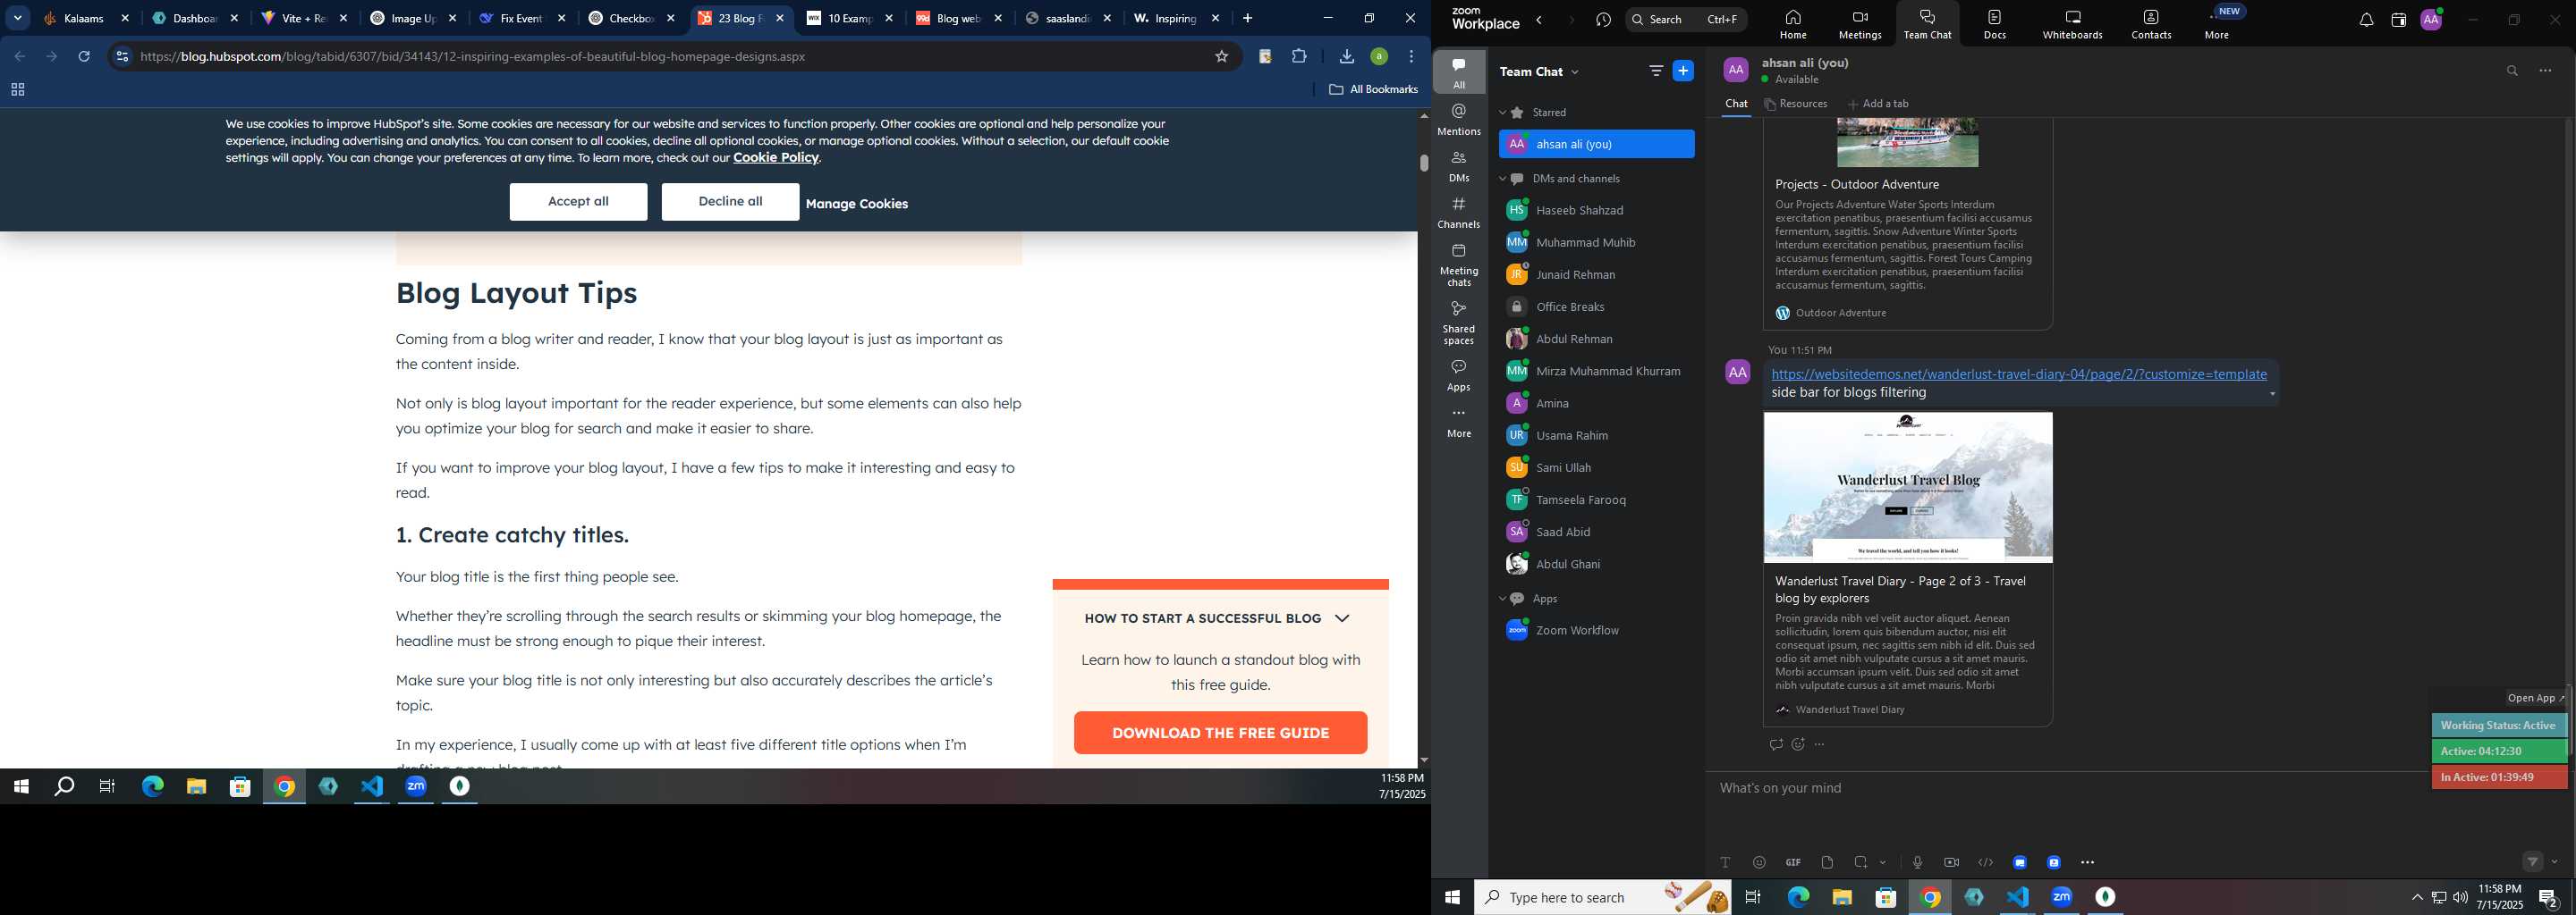Open the send options dropdown arrow

click(2555, 862)
